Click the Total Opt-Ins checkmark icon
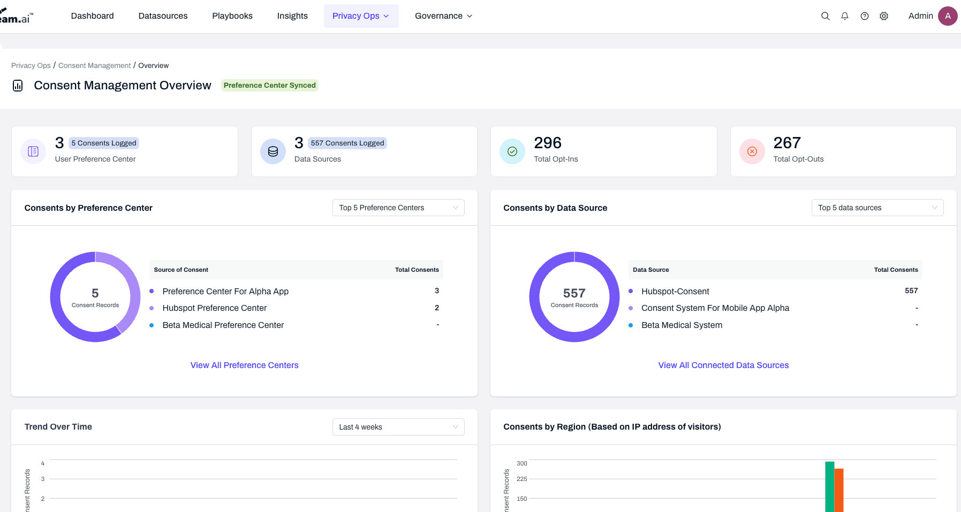Screen dimensions: 961x512 pyautogui.click(x=512, y=151)
